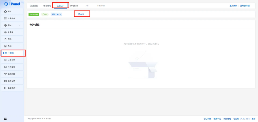This screenshot has width=258, height=122.
Task: Open 日志审计 log audit page
Action: pyautogui.click(x=11, y=67)
